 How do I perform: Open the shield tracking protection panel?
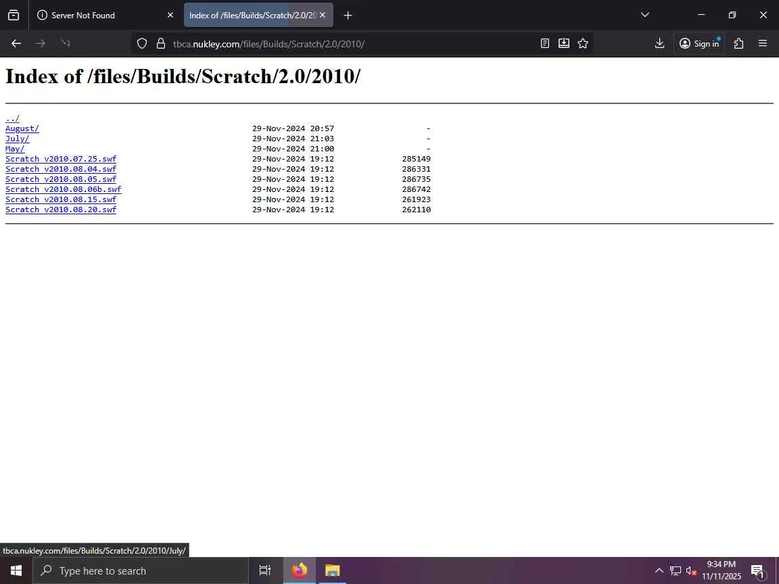coord(142,44)
